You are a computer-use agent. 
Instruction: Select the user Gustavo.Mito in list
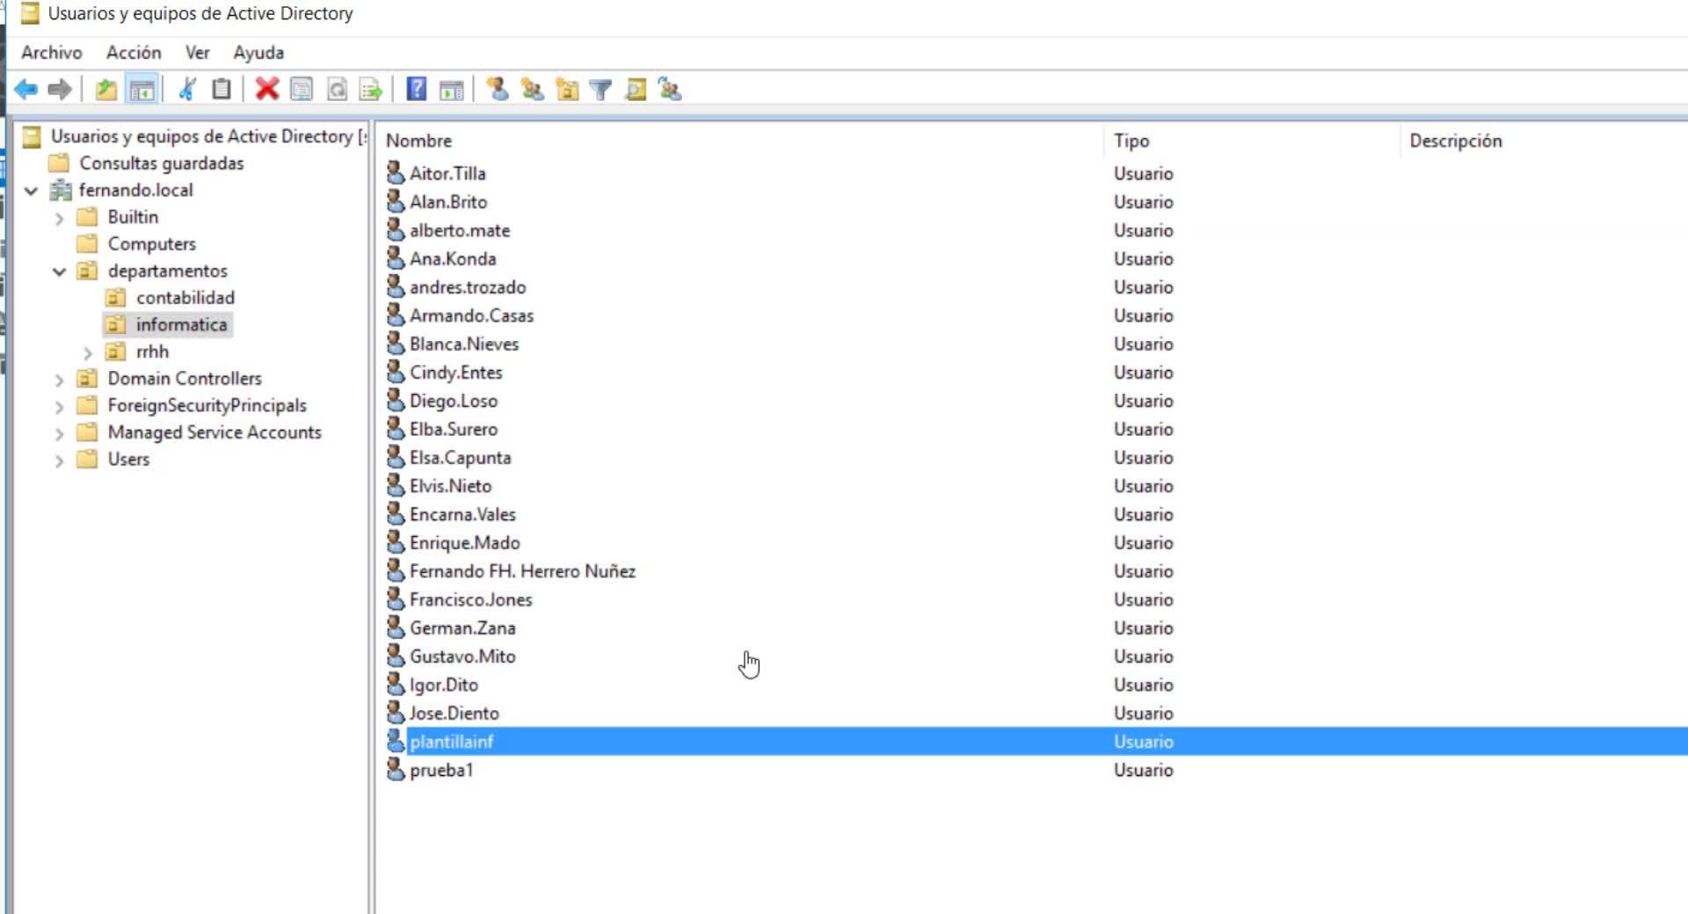click(x=462, y=656)
